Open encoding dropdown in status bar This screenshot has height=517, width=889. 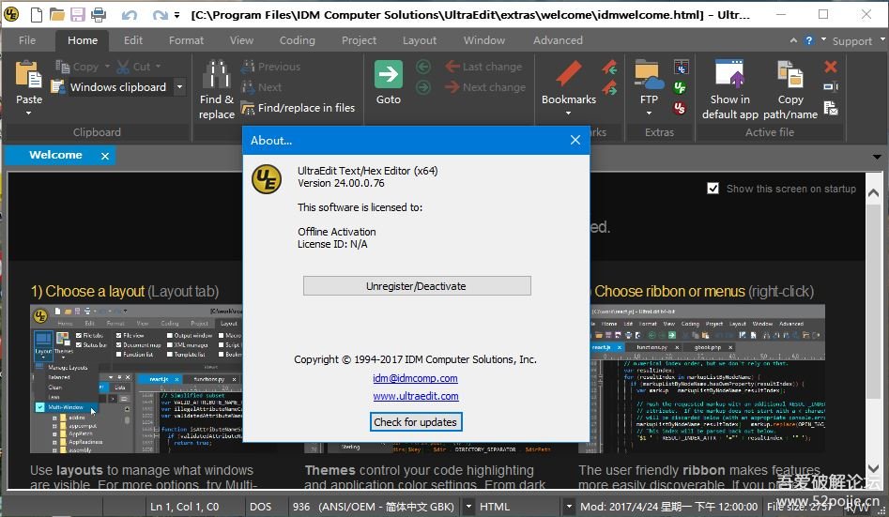pyautogui.click(x=468, y=507)
